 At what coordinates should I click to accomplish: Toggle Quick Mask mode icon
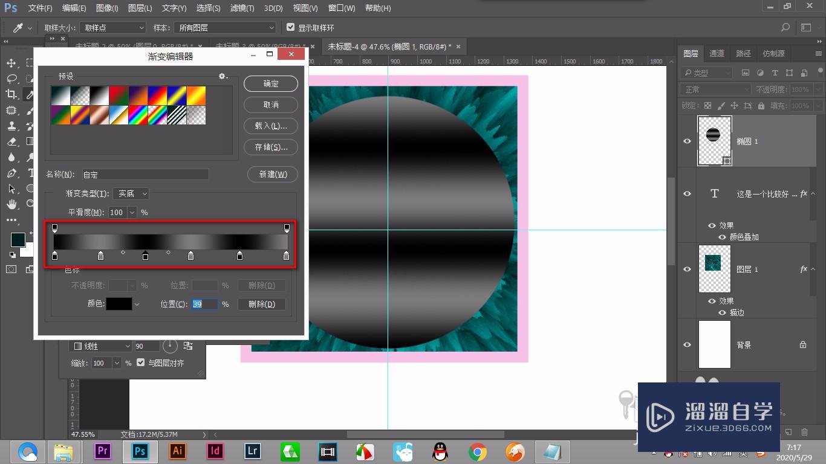point(11,269)
